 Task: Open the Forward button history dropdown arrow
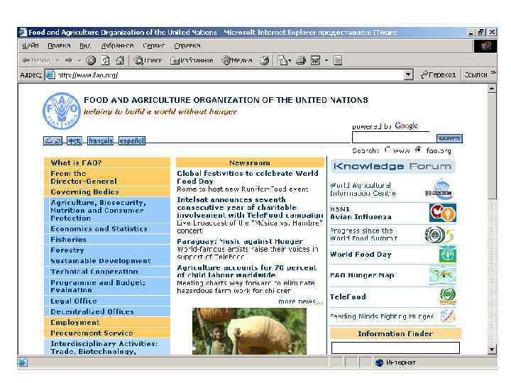click(x=79, y=60)
